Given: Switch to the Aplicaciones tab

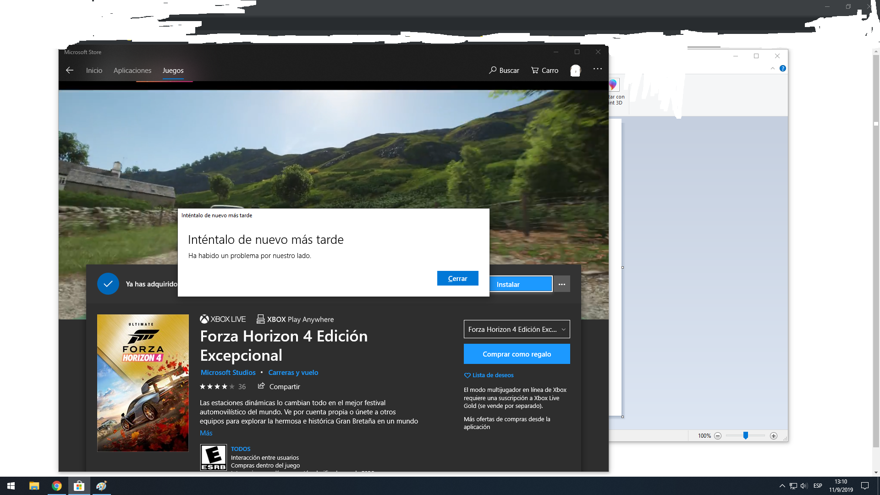Looking at the screenshot, I should tap(132, 70).
